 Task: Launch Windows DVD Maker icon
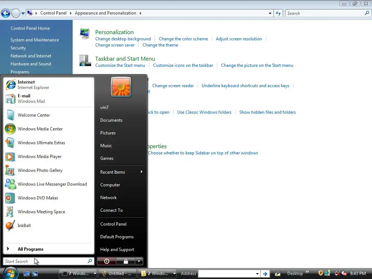11,198
